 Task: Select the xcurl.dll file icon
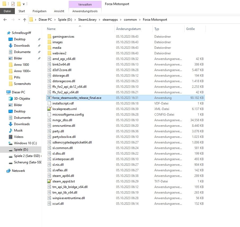point(49,204)
